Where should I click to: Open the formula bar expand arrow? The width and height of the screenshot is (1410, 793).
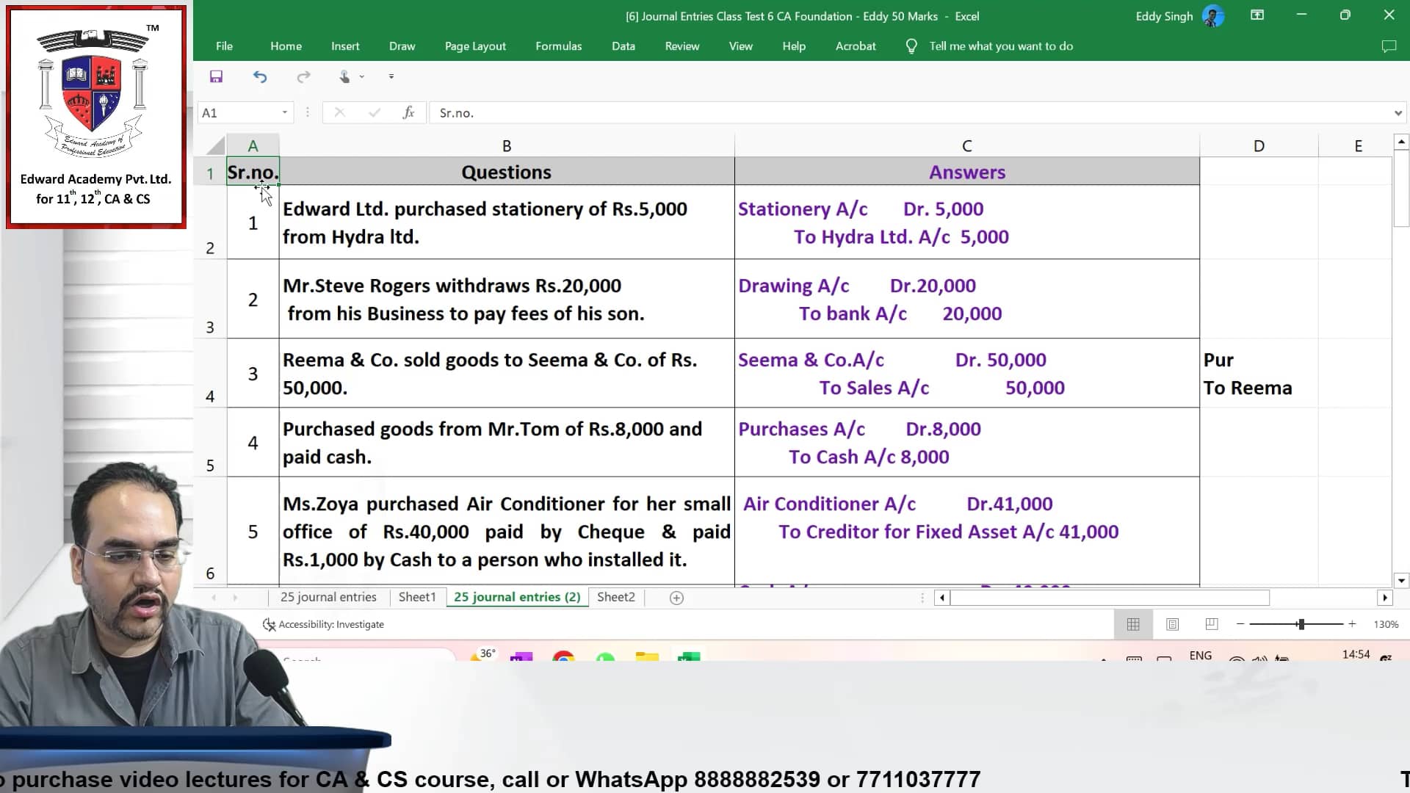click(1398, 112)
